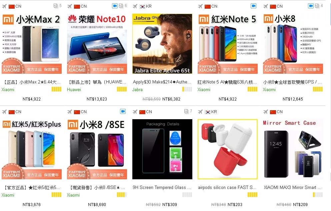Open the Mirror Smart Case product image

point(293,149)
